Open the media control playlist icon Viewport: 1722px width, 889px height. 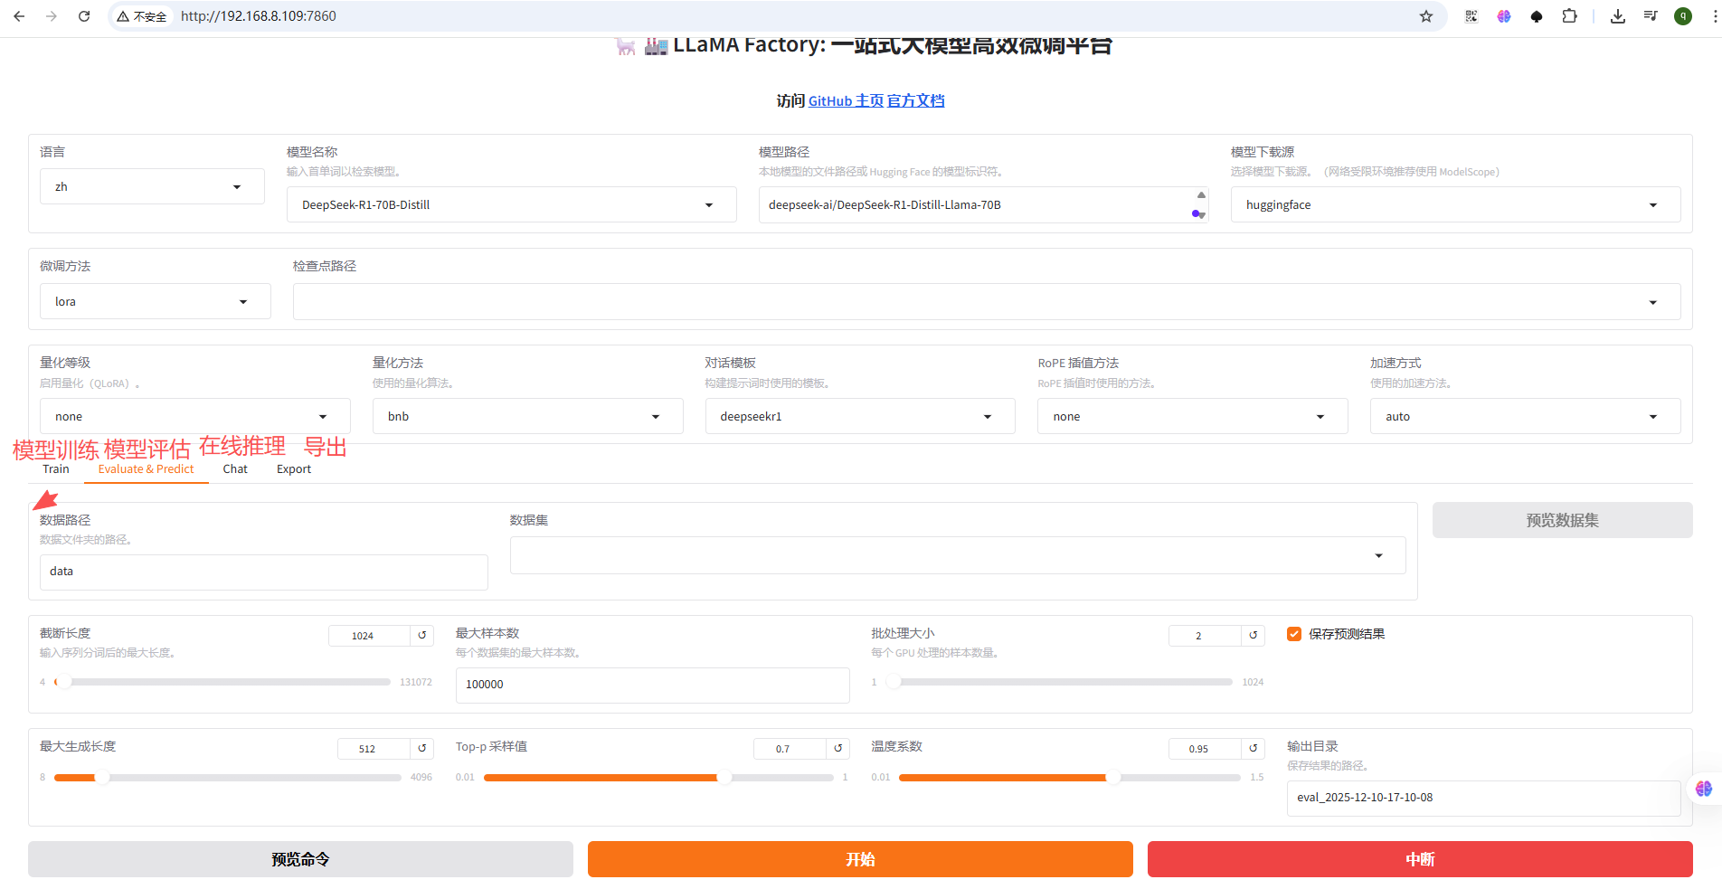click(x=1651, y=16)
